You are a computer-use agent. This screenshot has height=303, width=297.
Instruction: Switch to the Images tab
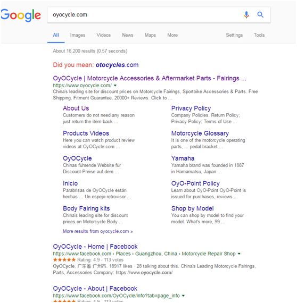click(78, 35)
